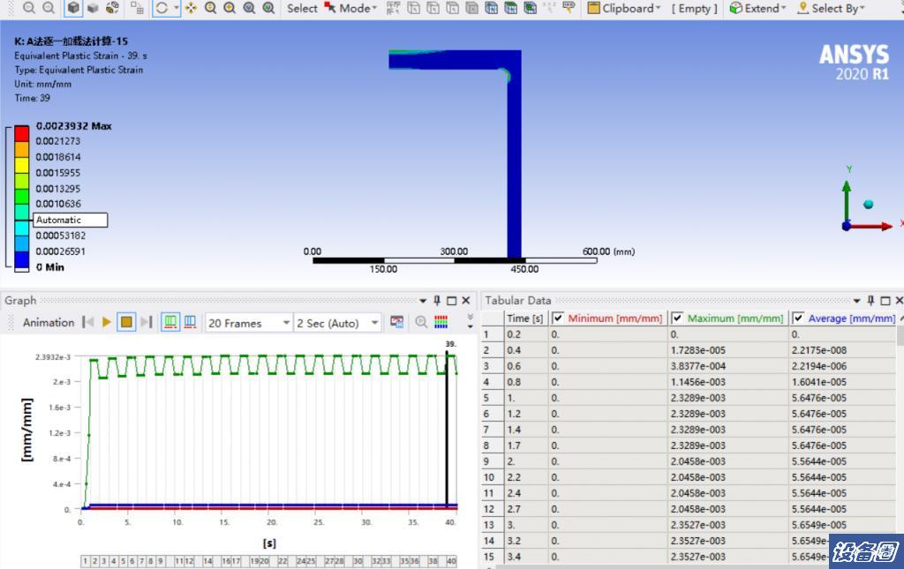The width and height of the screenshot is (904, 569).
Task: Click the Time cell with value 2.7
Action: (x=526, y=509)
